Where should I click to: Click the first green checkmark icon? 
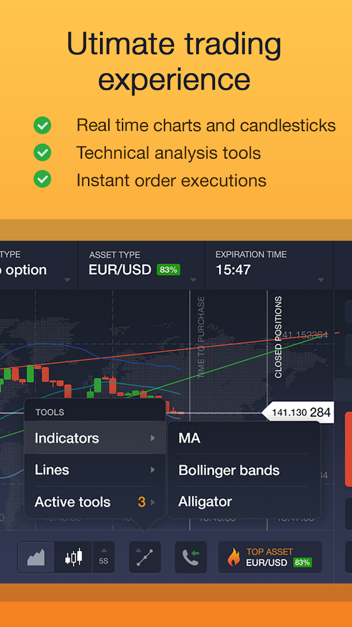tap(42, 125)
